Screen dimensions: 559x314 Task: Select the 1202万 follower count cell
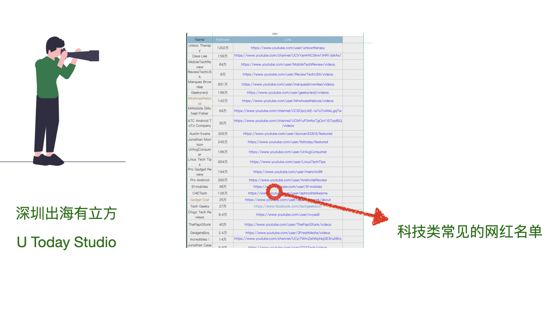pos(223,48)
